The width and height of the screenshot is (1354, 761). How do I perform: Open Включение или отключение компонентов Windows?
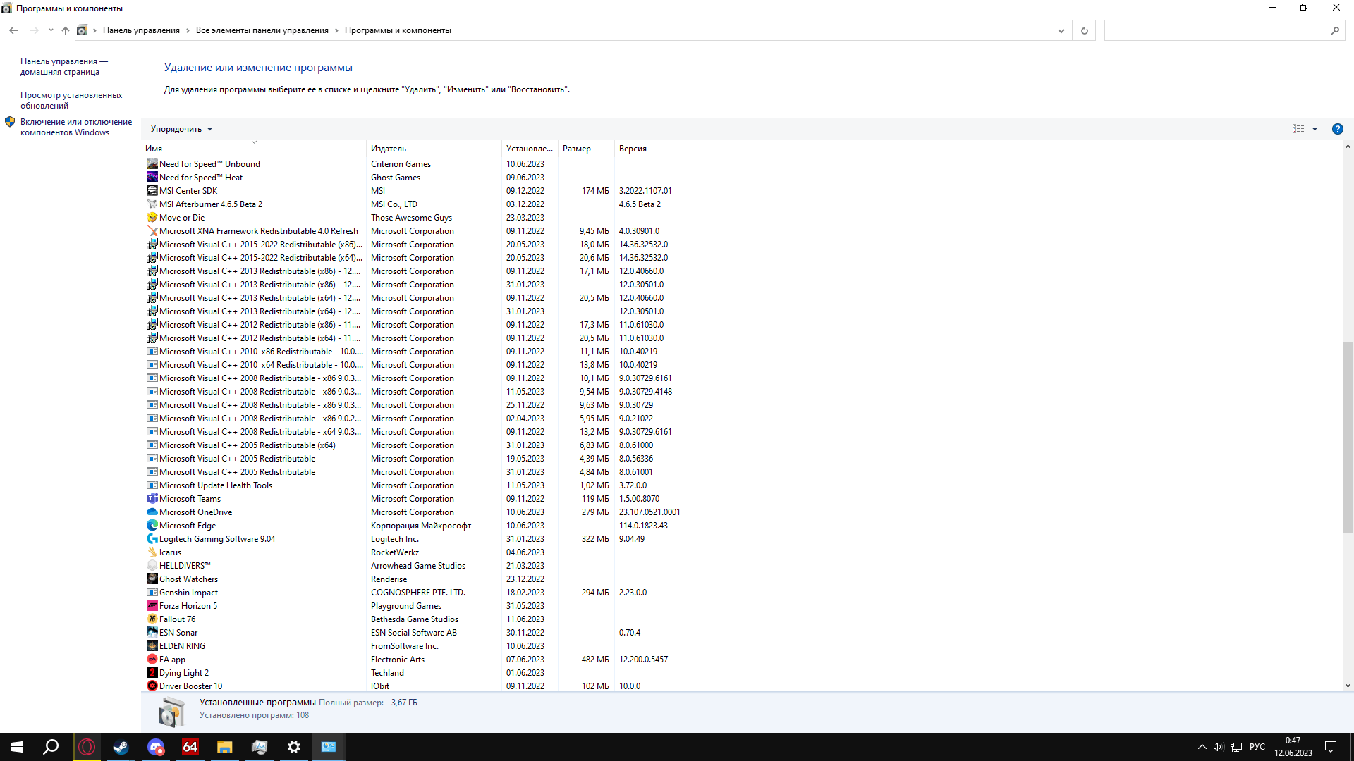pos(76,128)
